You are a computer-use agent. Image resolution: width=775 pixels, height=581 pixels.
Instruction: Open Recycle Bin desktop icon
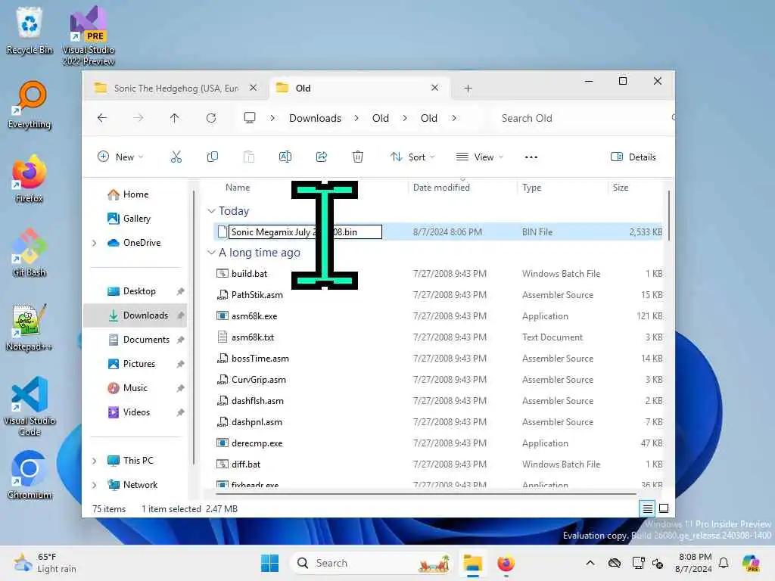tap(30, 30)
